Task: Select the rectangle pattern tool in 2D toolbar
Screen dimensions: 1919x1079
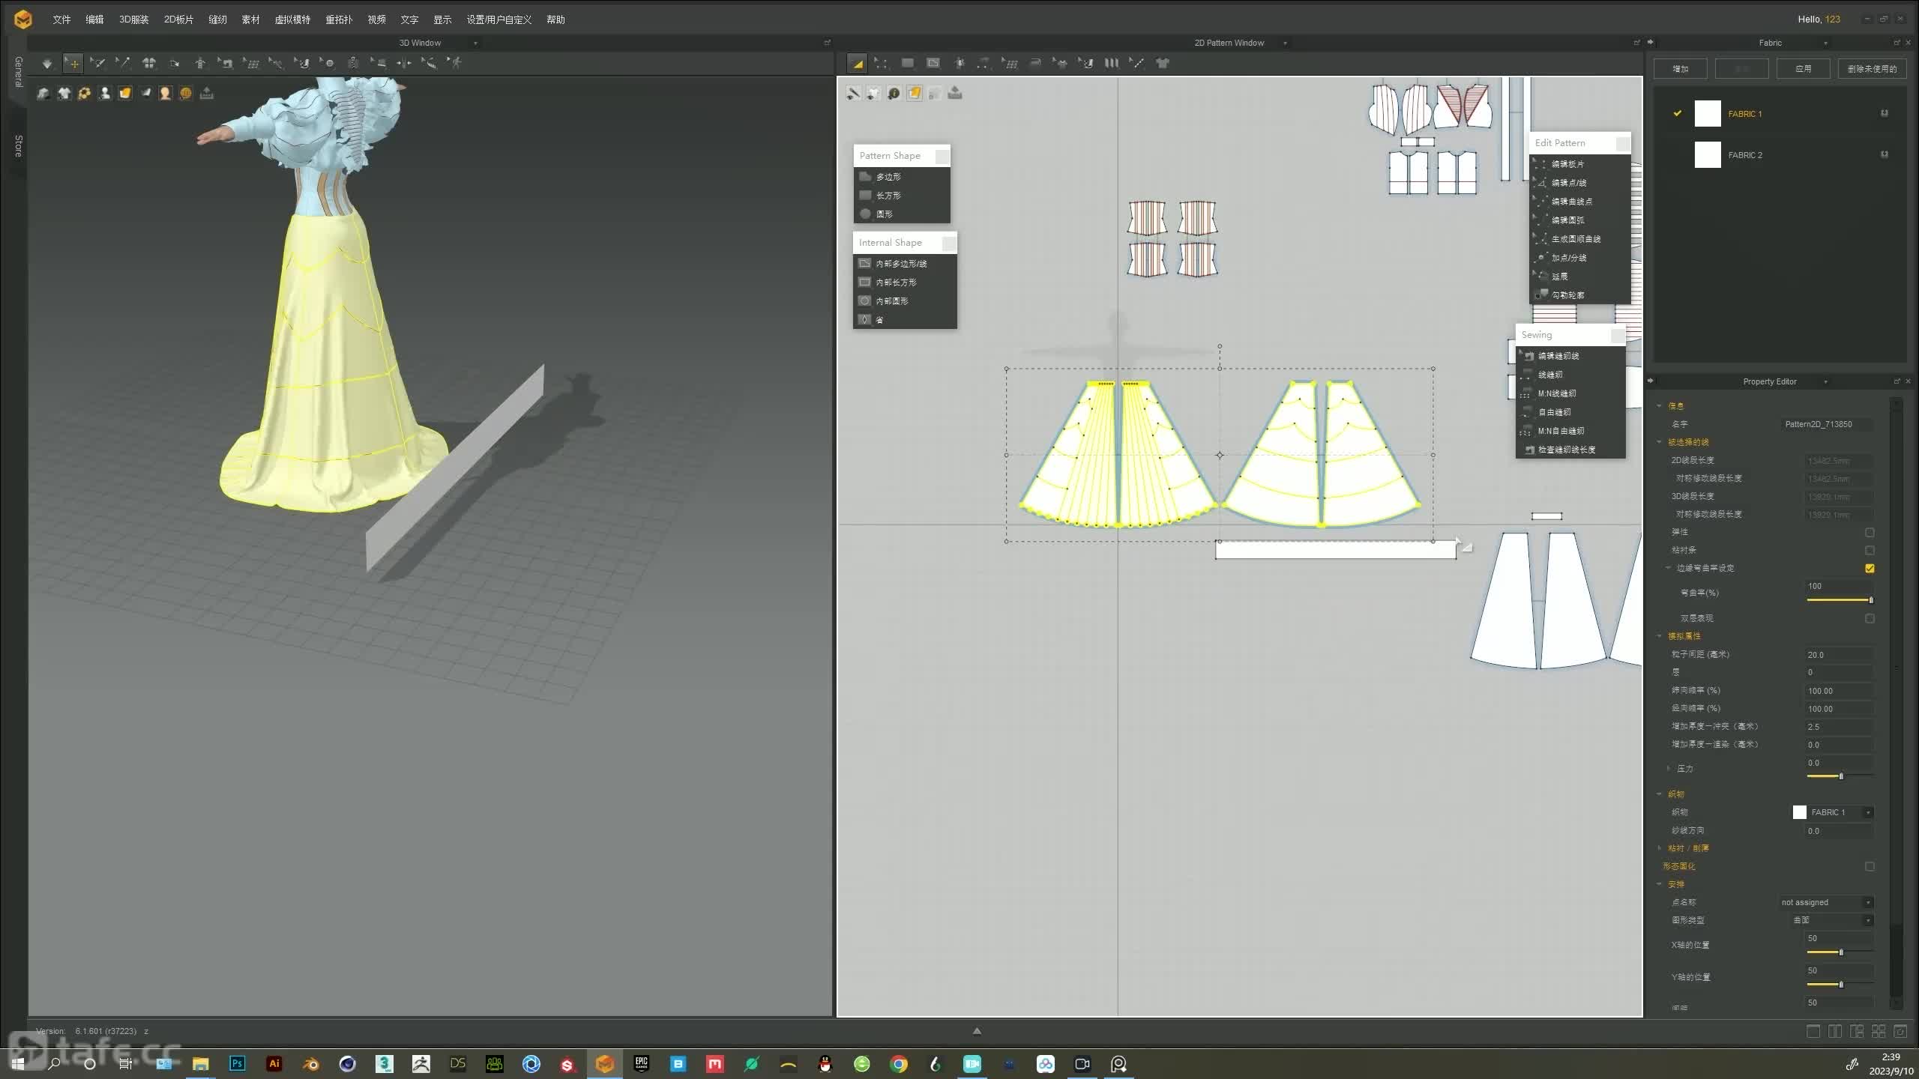Action: 908,64
